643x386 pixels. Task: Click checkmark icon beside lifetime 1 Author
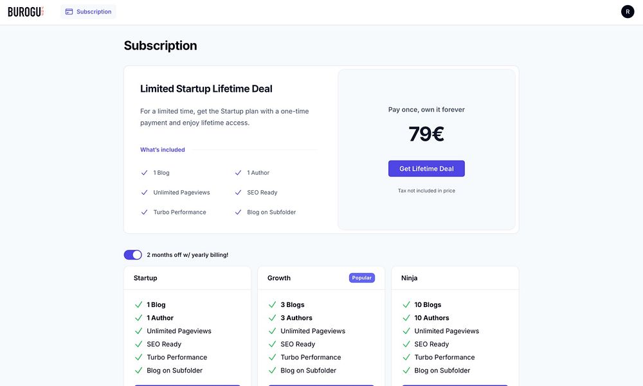pyautogui.click(x=238, y=173)
